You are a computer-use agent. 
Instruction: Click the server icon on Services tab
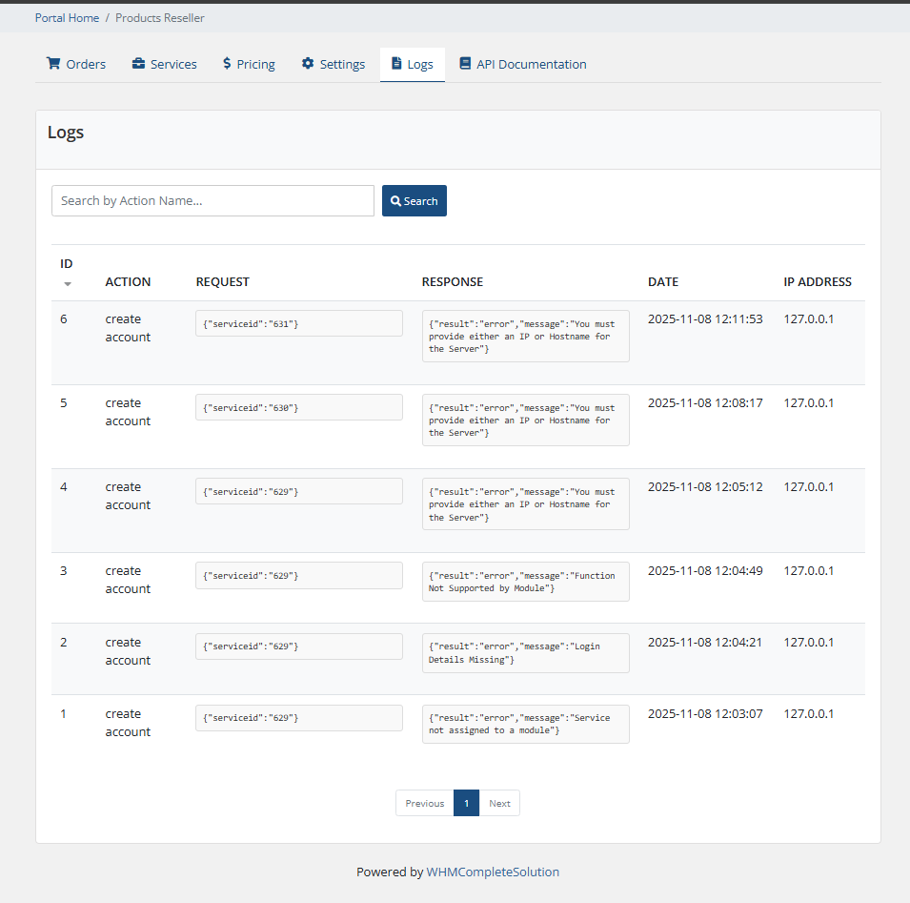click(x=139, y=63)
